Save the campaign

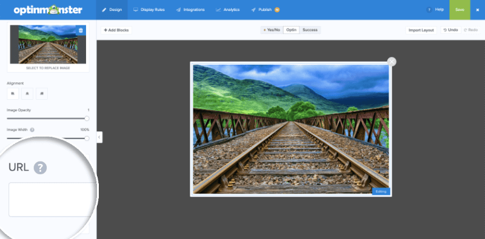pos(460,10)
